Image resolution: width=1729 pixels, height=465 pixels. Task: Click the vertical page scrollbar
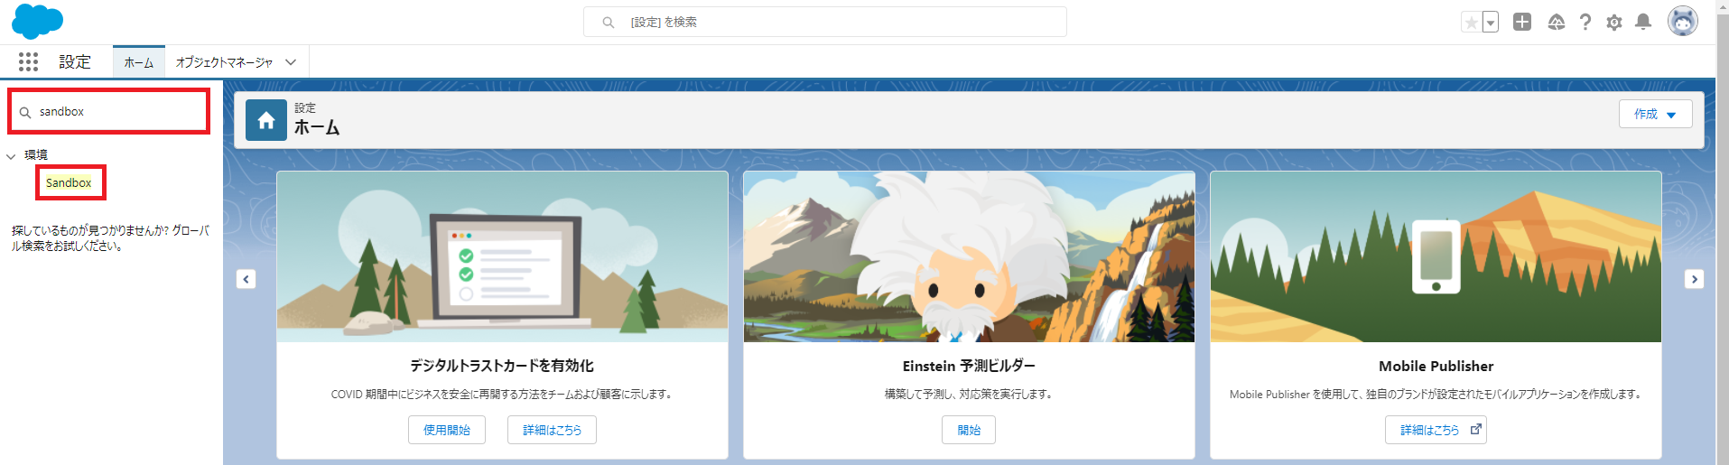pyautogui.click(x=1722, y=232)
